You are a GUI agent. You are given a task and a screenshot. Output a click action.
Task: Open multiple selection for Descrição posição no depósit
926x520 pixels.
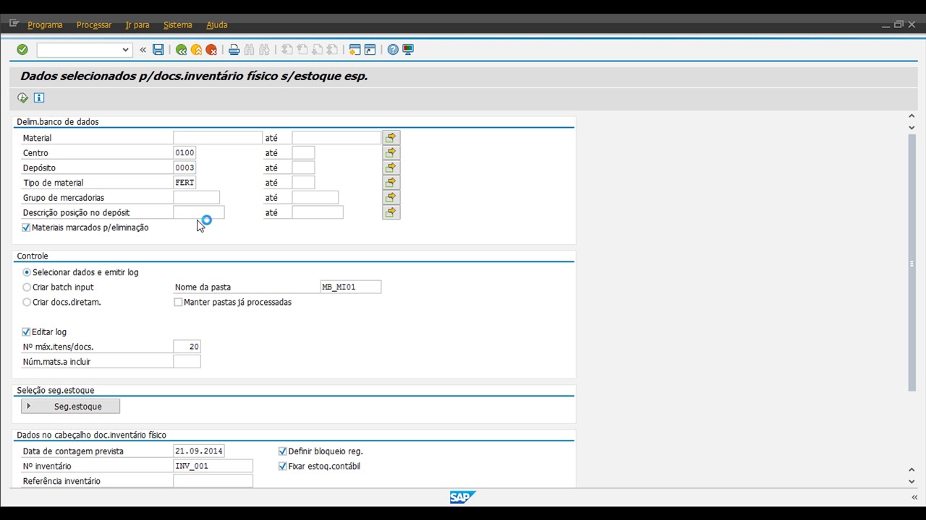pos(391,212)
